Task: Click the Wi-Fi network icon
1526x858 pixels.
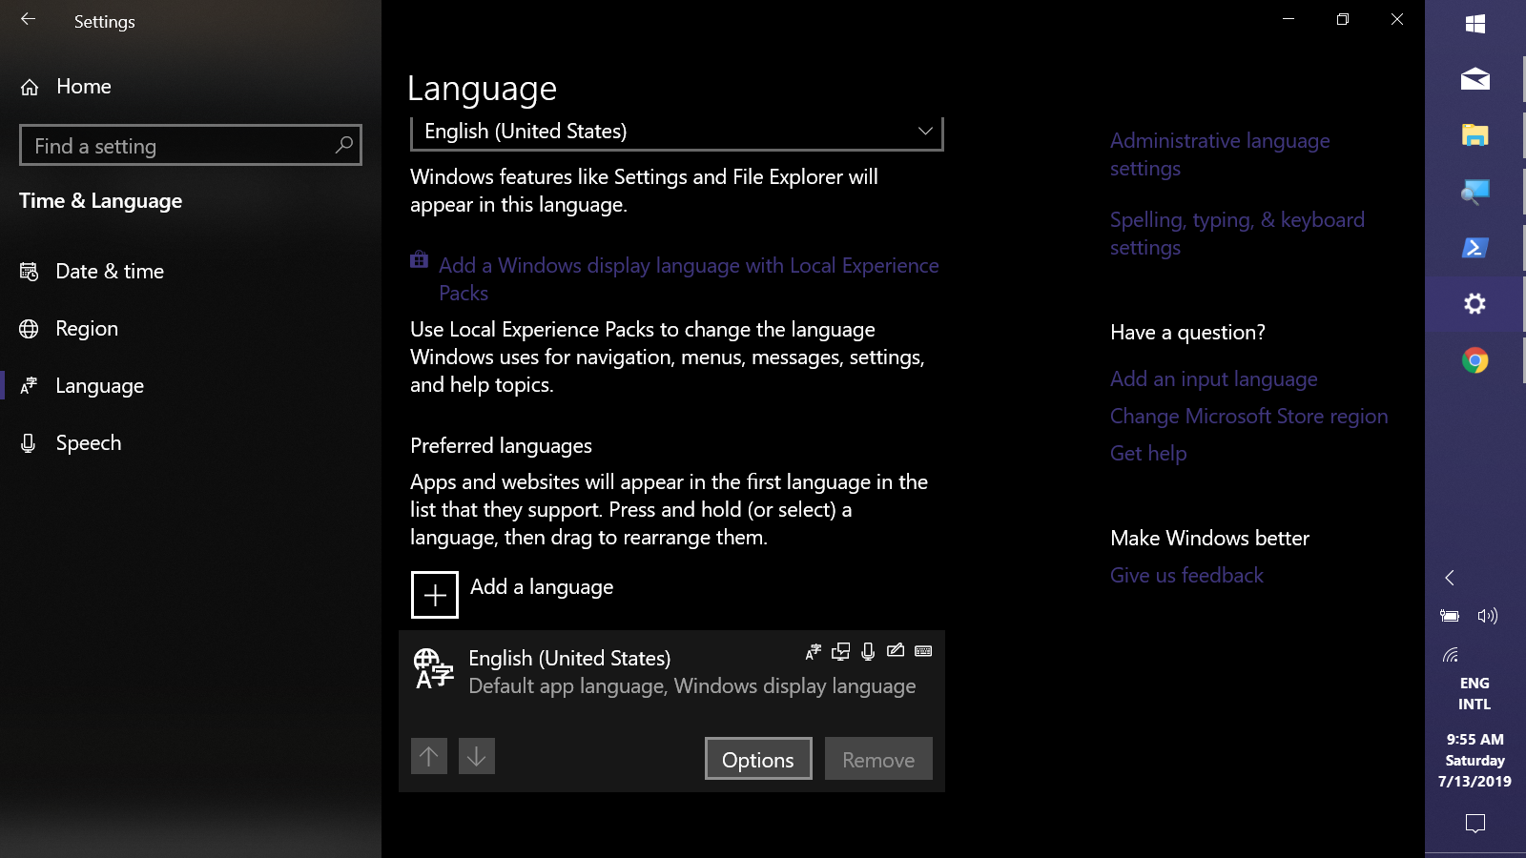Action: pos(1451,655)
